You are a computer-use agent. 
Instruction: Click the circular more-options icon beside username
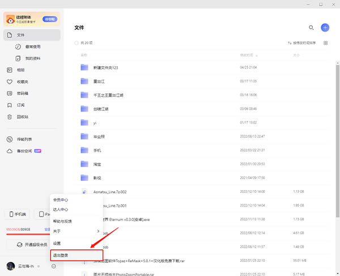[53, 266]
